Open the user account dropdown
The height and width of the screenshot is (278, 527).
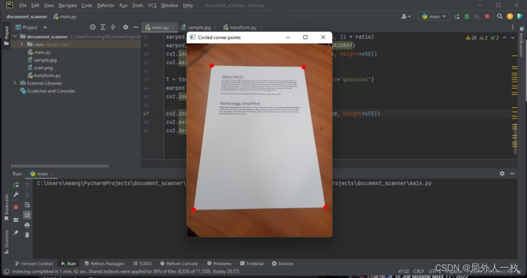coord(406,17)
